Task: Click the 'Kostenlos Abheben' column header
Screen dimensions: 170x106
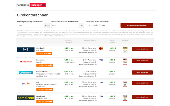Action: point(90,40)
